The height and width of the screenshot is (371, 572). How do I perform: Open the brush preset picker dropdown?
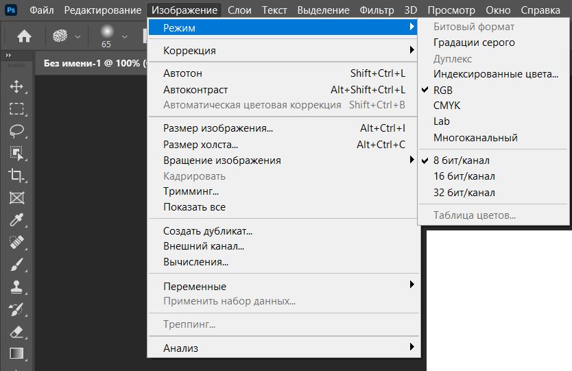(124, 36)
